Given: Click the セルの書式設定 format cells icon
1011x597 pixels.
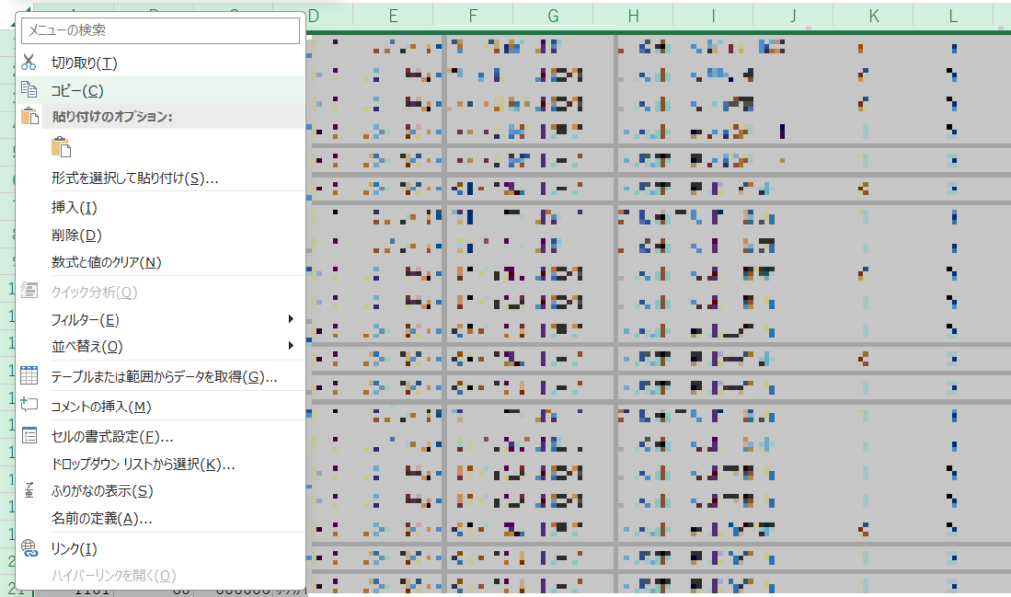Looking at the screenshot, I should pos(30,435).
